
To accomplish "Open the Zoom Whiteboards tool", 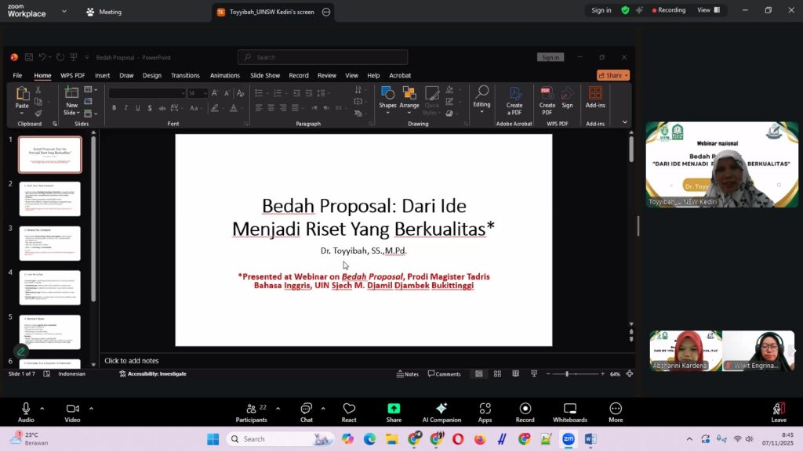I will (x=569, y=412).
